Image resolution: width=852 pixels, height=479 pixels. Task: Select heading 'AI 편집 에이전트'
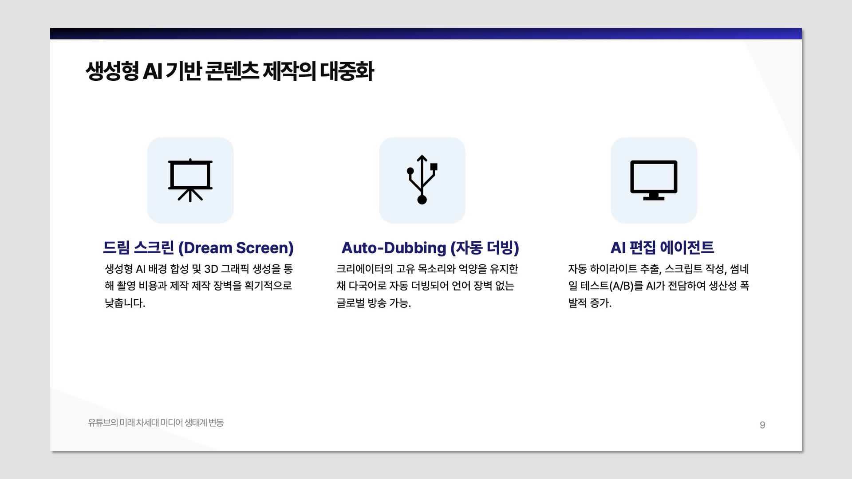(x=662, y=247)
